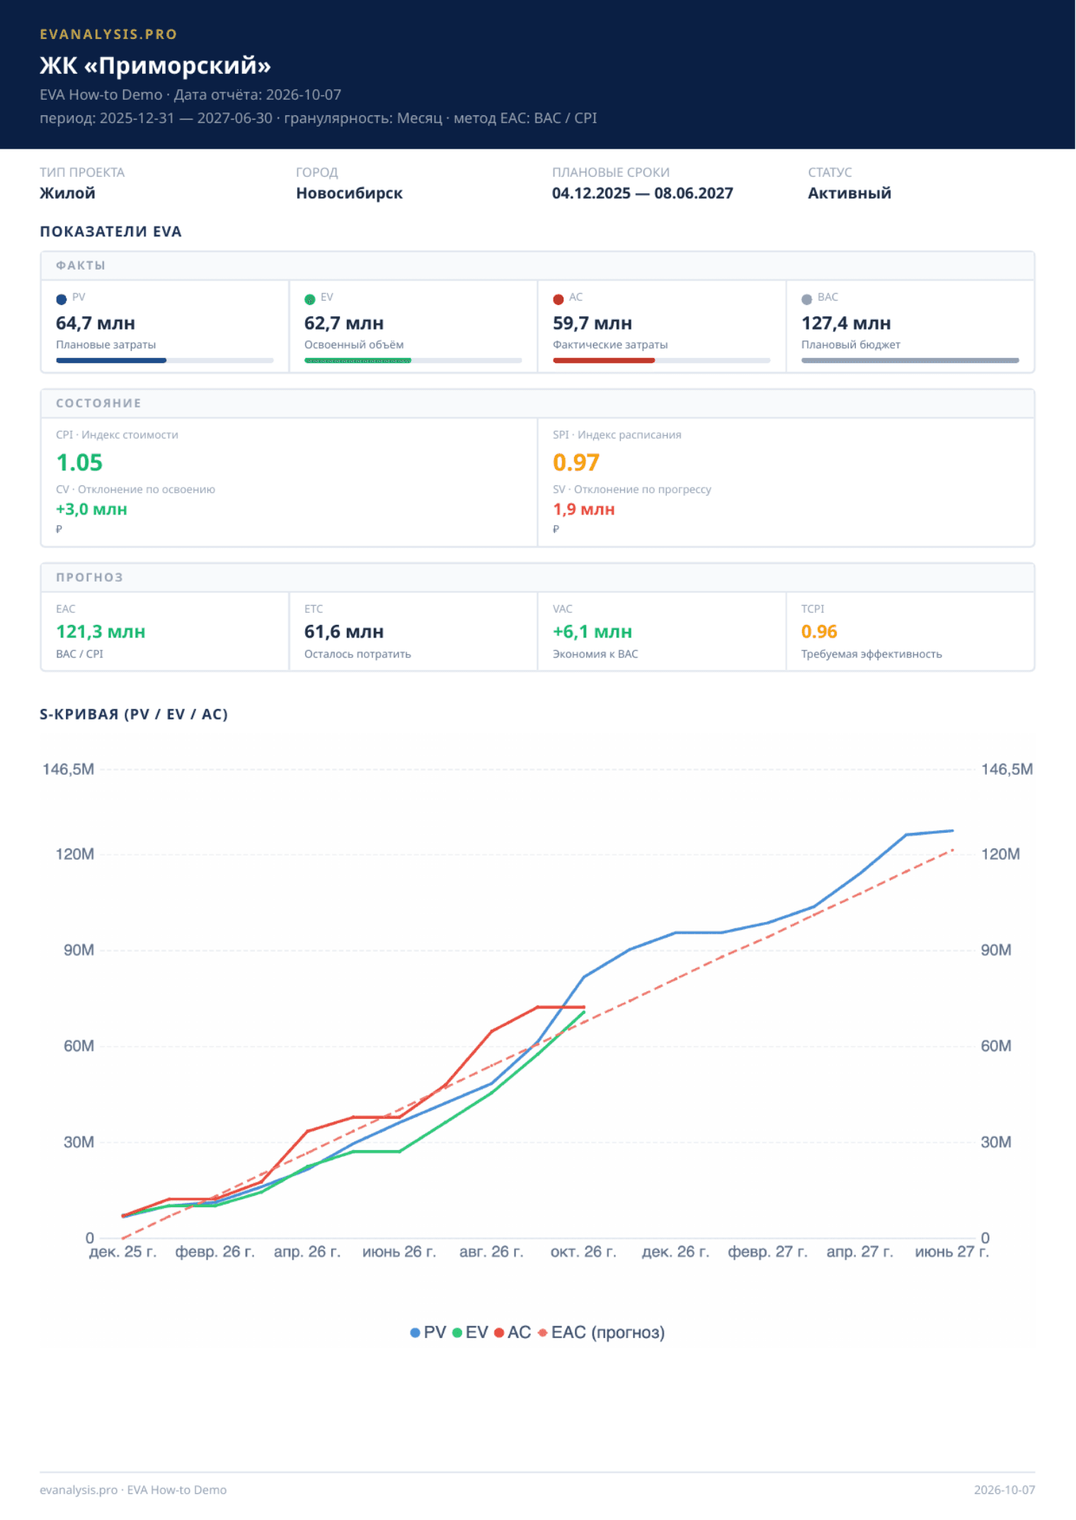Click the ПОКАЗАТЕЛИ EVA section heading
Image resolution: width=1076 pixels, height=1520 pixels.
[x=110, y=231]
